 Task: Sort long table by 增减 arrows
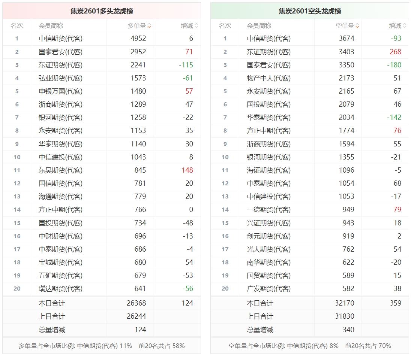196,26
